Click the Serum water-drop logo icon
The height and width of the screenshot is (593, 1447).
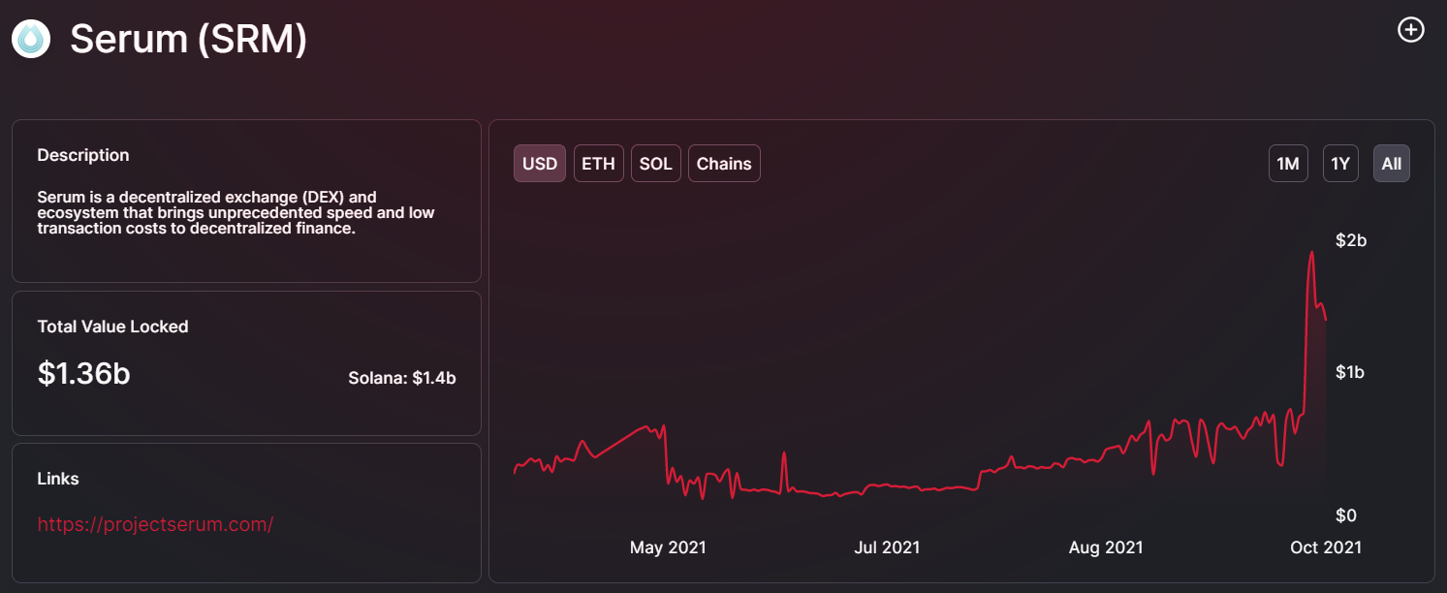click(x=31, y=39)
